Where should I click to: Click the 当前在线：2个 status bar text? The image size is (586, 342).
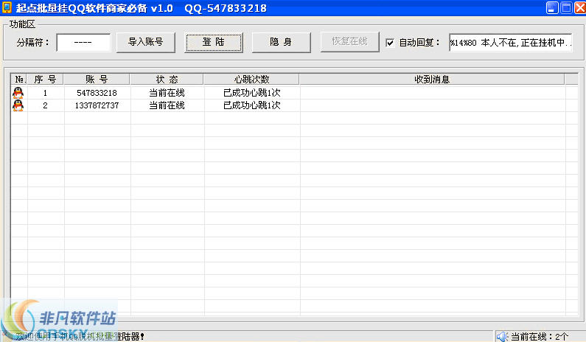[x=540, y=337]
